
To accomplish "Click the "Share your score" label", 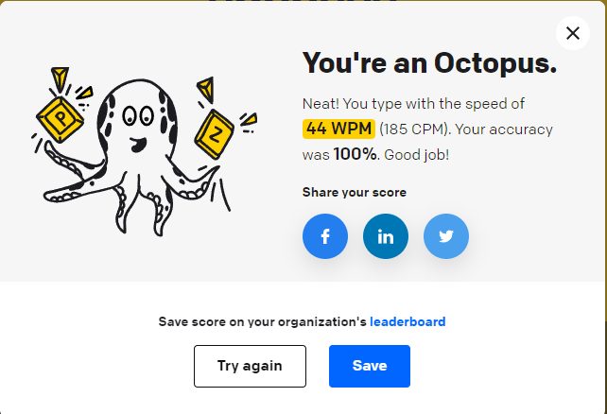I will coord(355,192).
